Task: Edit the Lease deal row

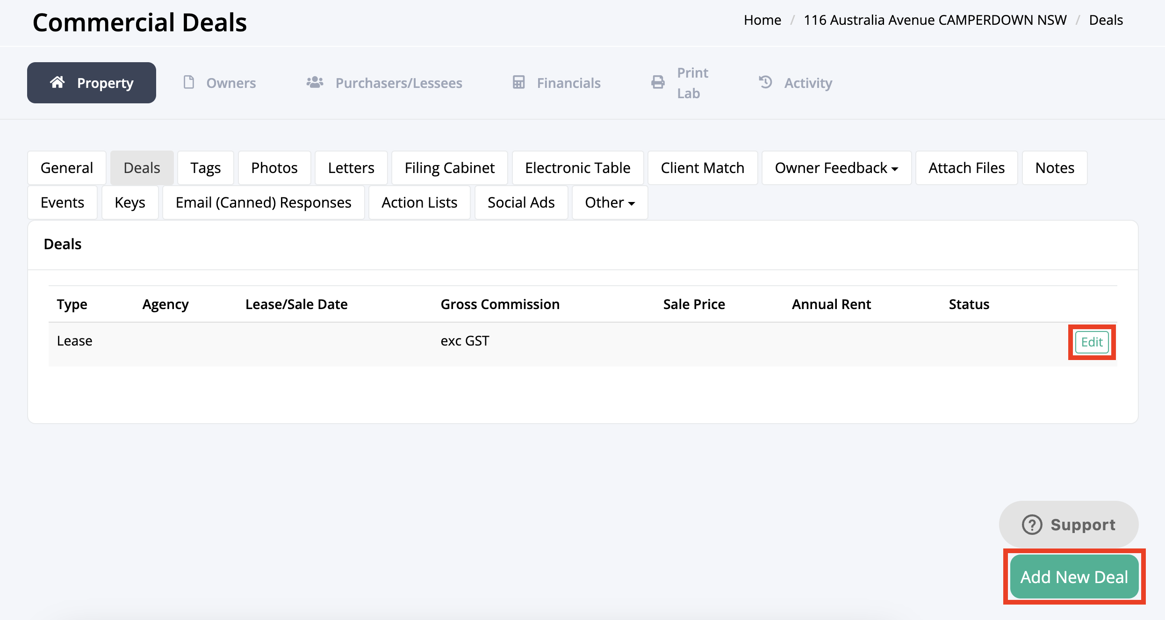Action: click(1092, 342)
